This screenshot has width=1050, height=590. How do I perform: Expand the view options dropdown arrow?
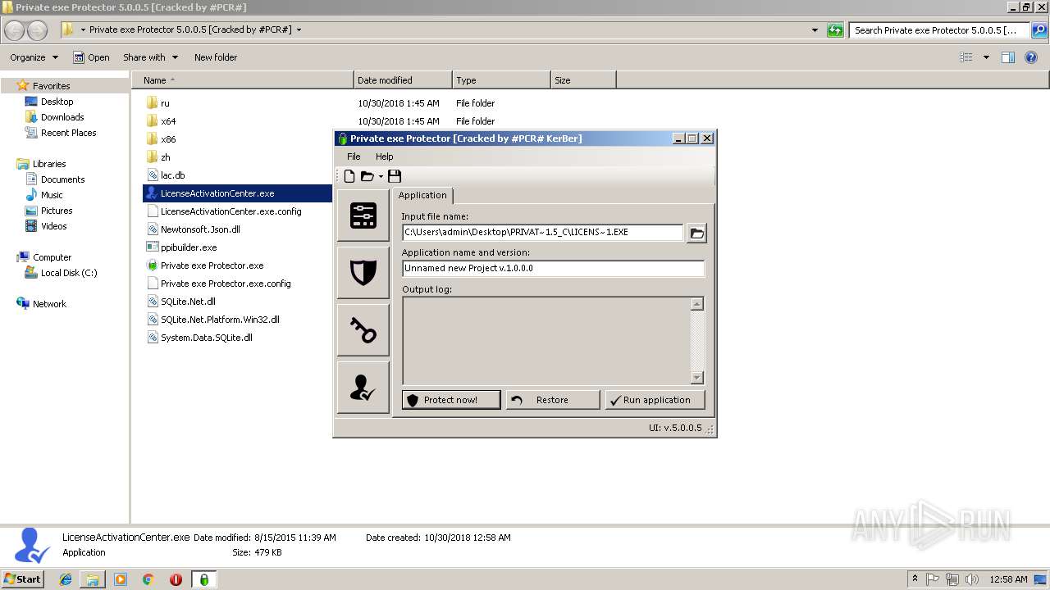[x=986, y=57]
